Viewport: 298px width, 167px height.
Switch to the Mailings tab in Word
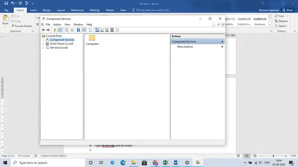coord(94,10)
